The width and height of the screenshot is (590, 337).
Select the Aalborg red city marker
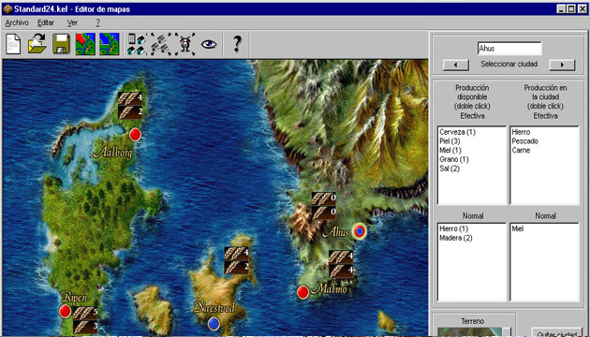click(135, 134)
